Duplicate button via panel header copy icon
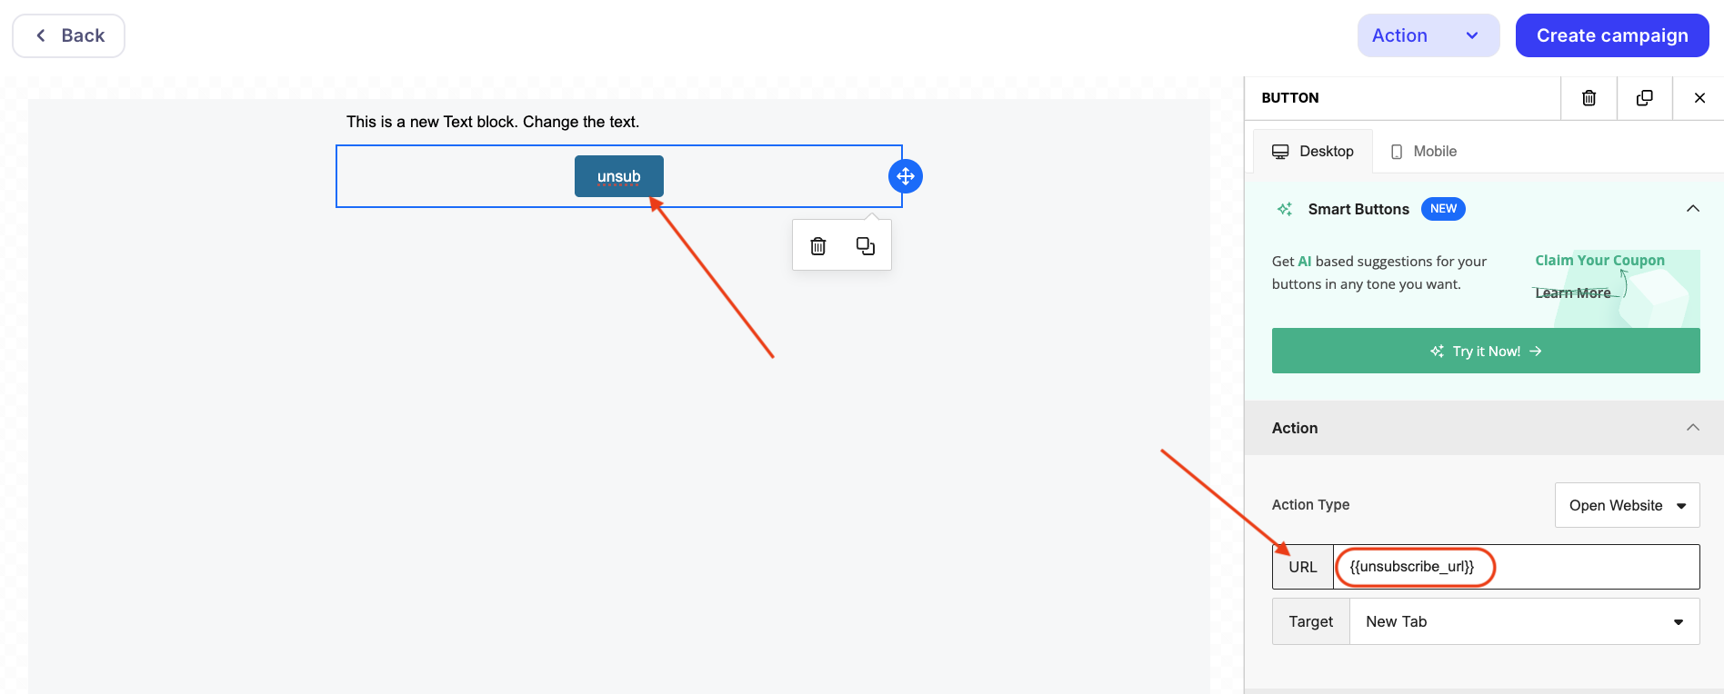This screenshot has width=1724, height=694. click(x=1644, y=98)
